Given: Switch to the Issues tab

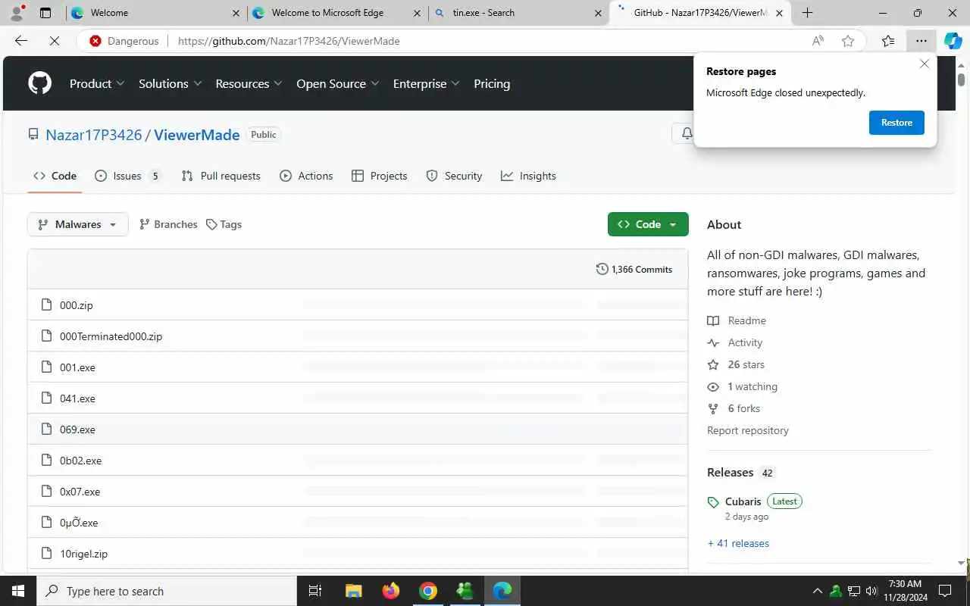Looking at the screenshot, I should coord(127,176).
